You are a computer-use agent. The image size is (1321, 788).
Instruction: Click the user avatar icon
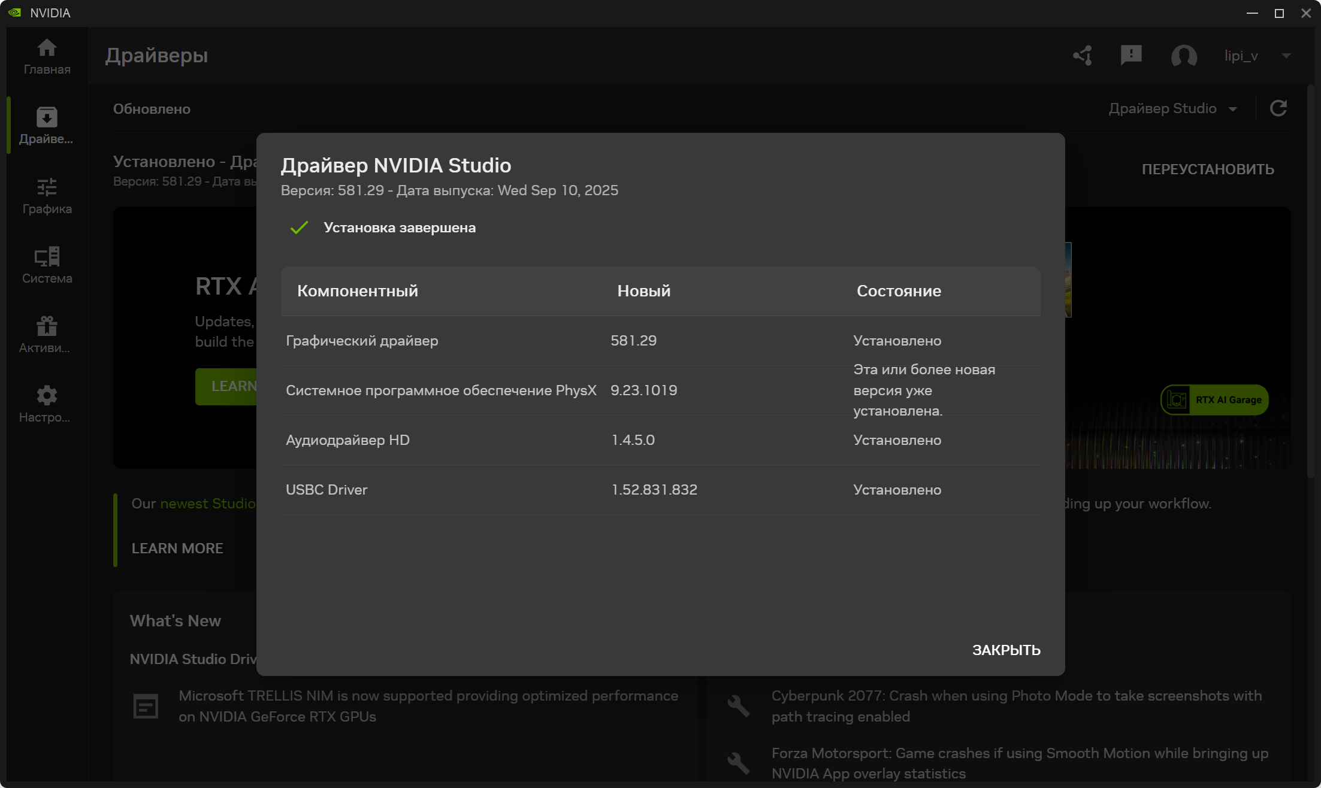[x=1184, y=56]
